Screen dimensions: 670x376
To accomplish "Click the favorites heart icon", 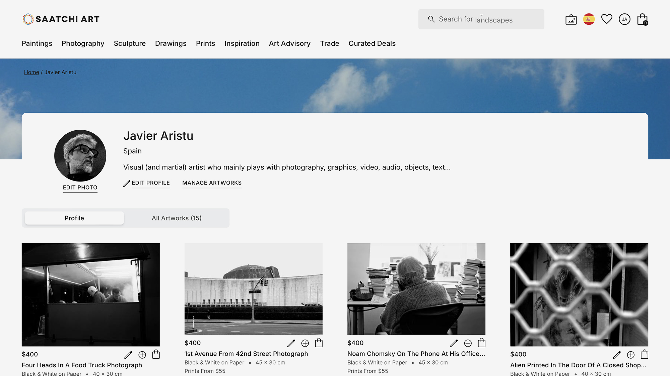I will coord(606,19).
